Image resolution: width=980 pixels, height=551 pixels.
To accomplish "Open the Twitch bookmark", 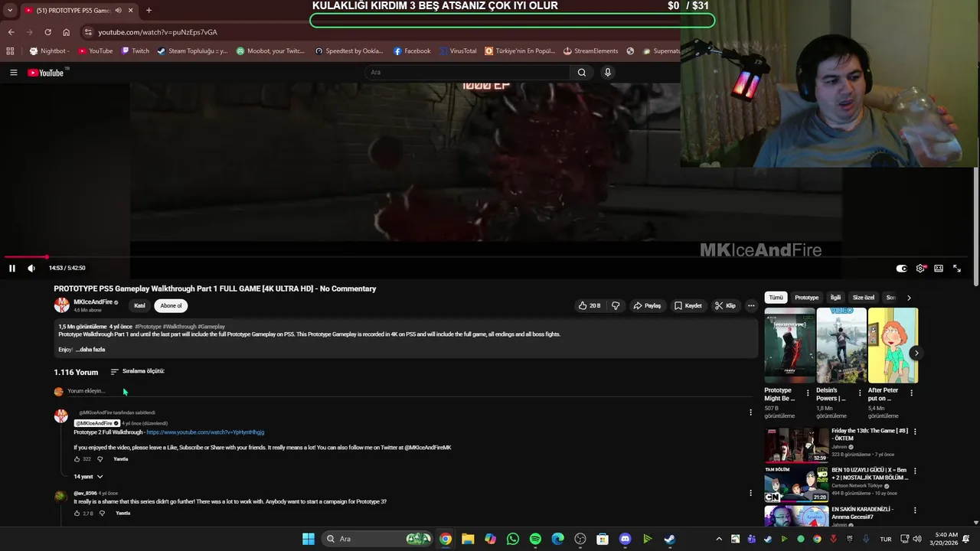I will tap(136, 51).
